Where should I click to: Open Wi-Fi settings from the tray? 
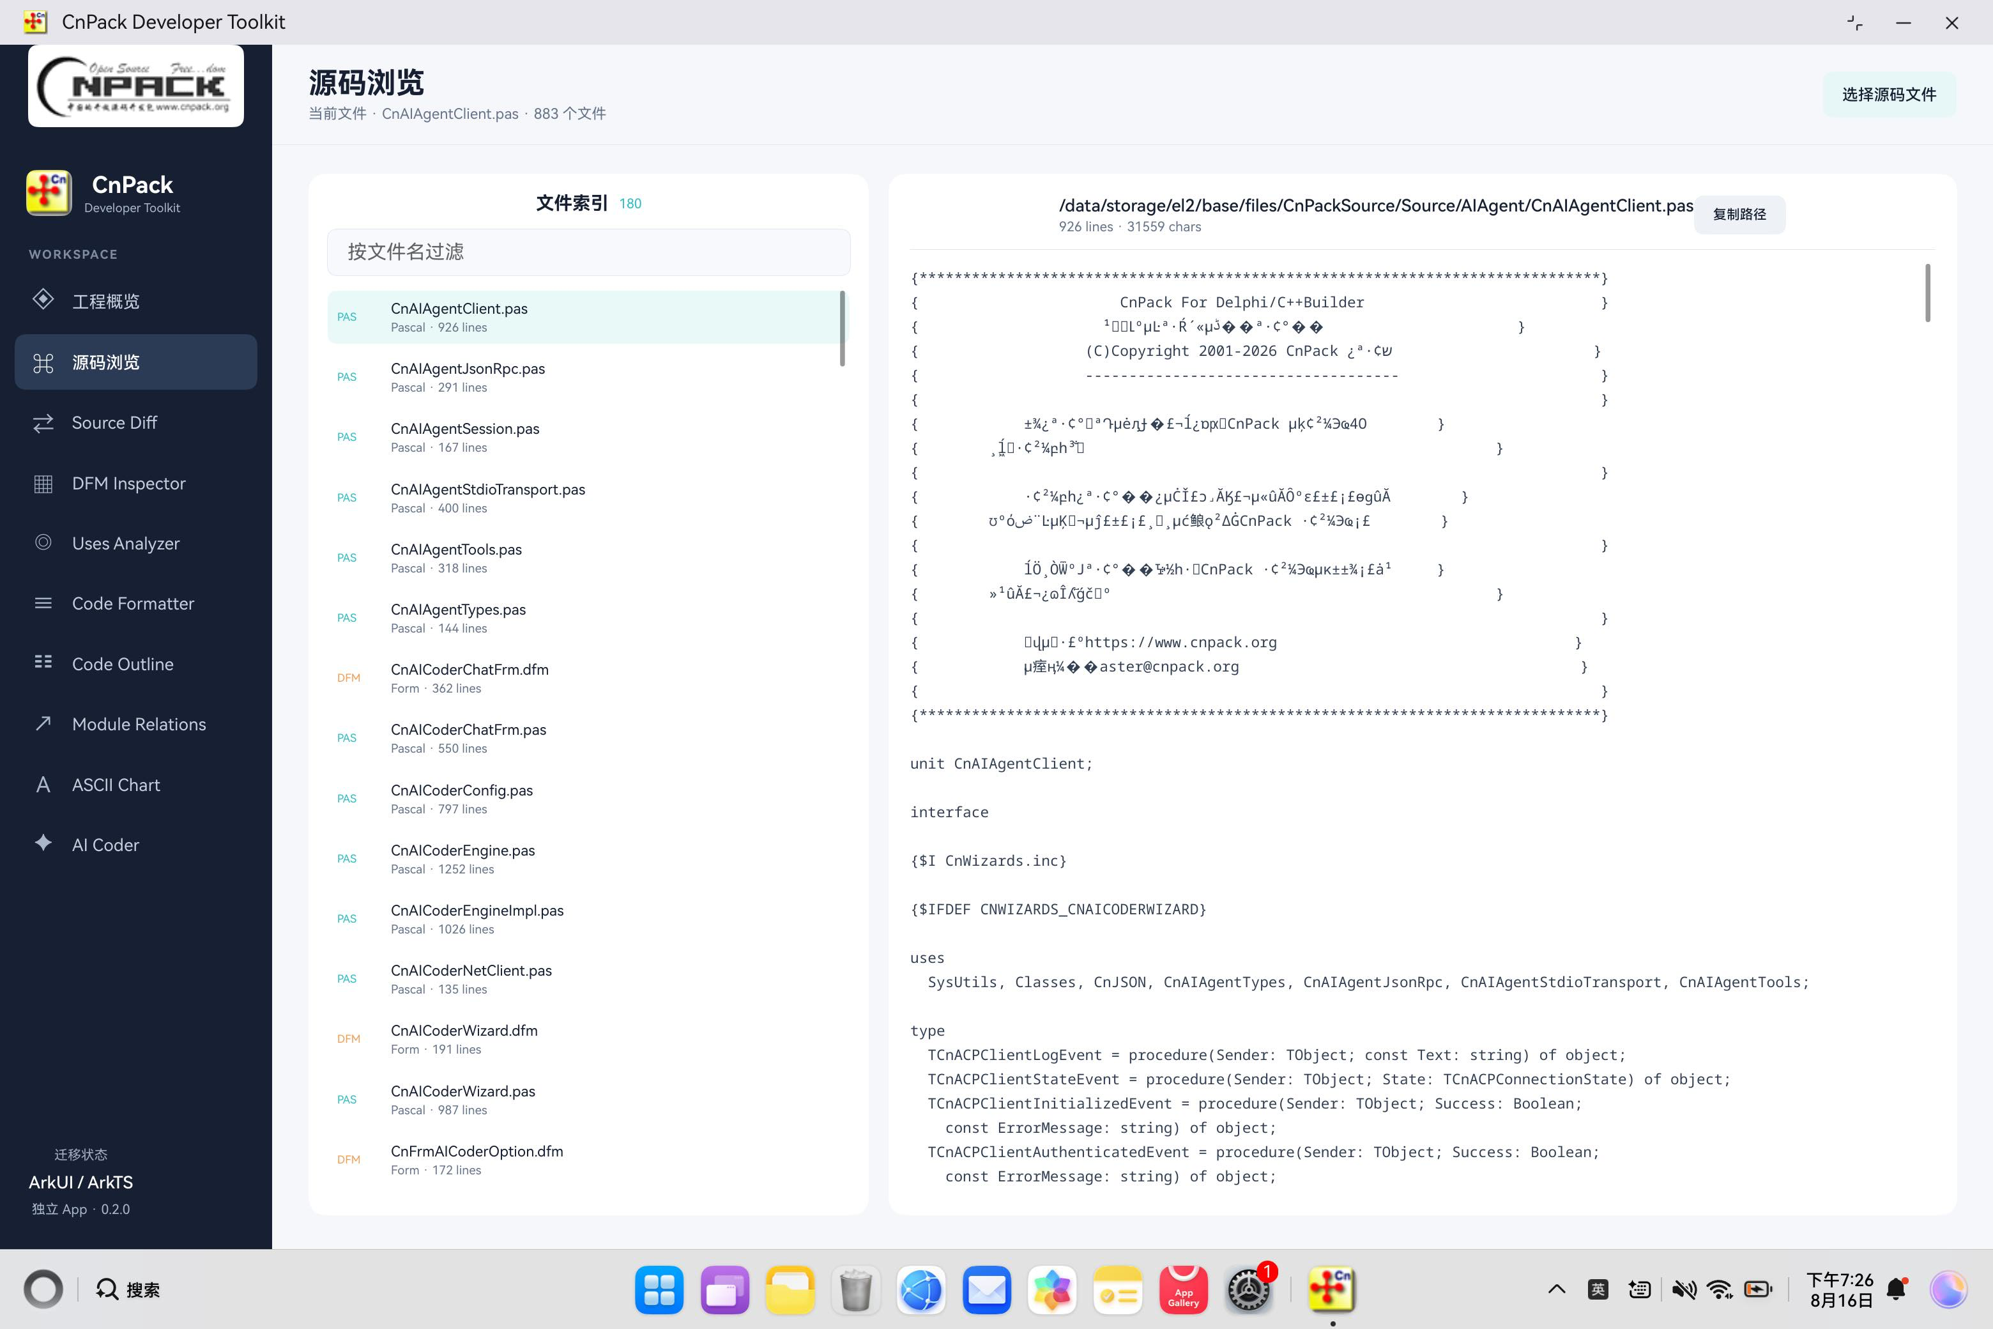click(1720, 1289)
